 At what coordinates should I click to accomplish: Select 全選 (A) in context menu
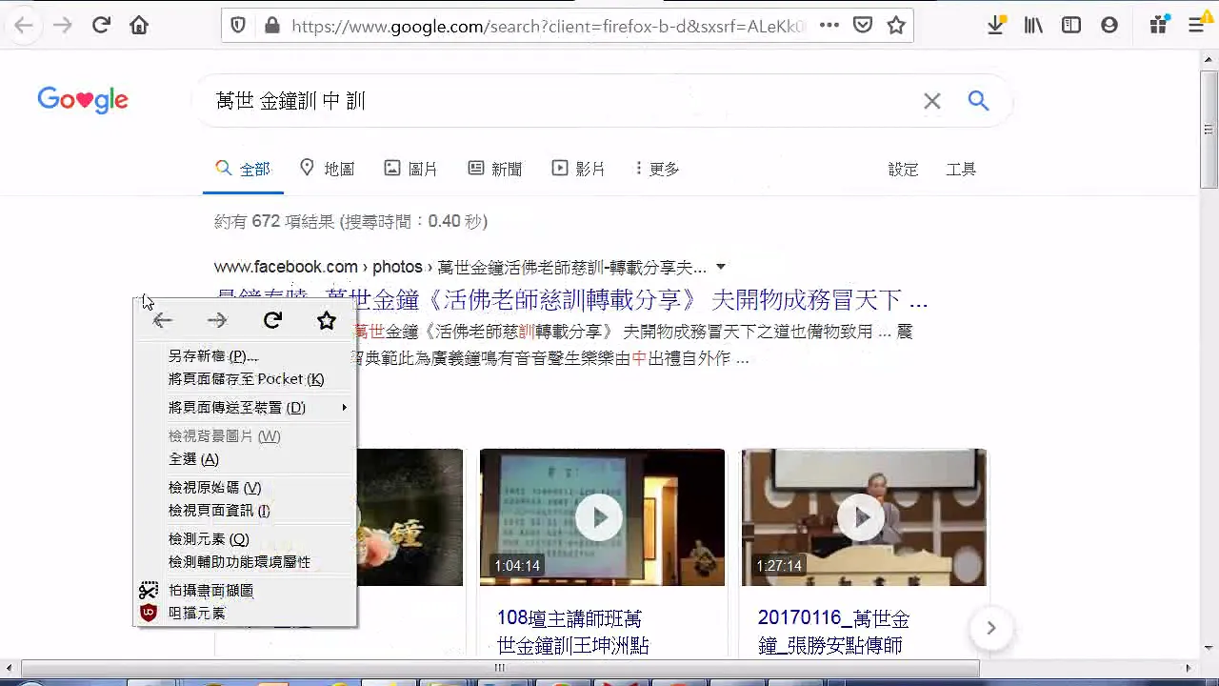[245, 459]
